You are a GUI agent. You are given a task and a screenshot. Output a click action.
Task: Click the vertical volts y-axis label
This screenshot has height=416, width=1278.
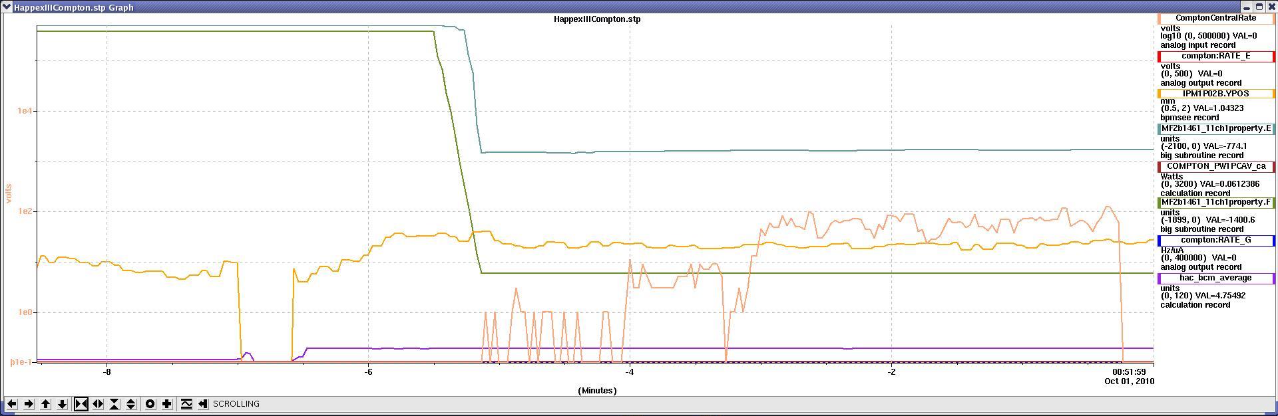(x=9, y=193)
